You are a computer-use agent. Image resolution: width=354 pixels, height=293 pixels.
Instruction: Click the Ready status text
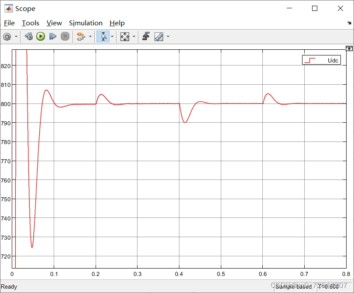[x=9, y=287]
